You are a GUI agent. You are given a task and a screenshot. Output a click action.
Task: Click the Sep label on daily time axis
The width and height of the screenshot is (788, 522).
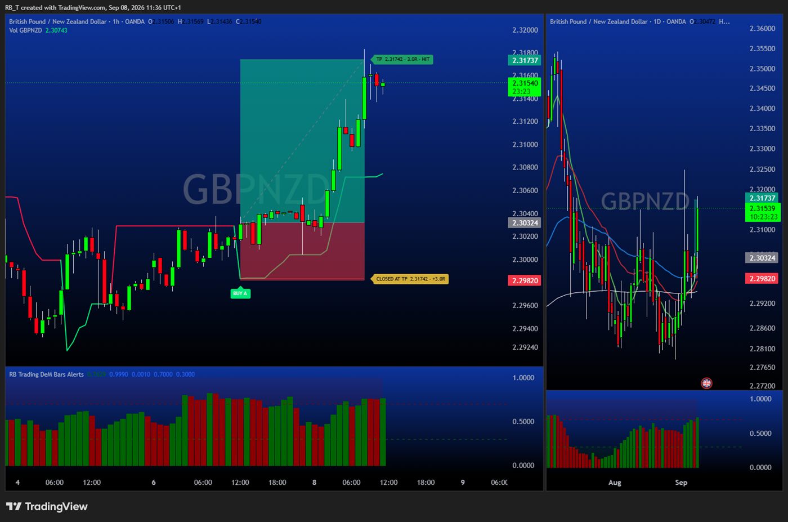(681, 483)
